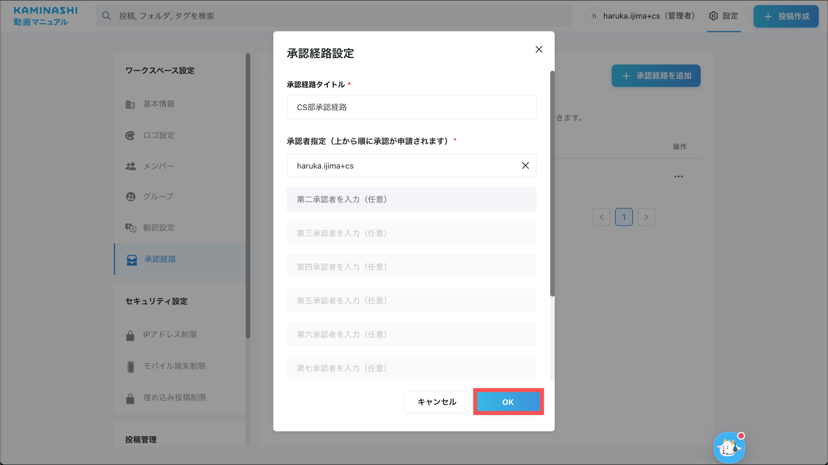
Task: Click the 設定 gear icon
Action: click(714, 16)
